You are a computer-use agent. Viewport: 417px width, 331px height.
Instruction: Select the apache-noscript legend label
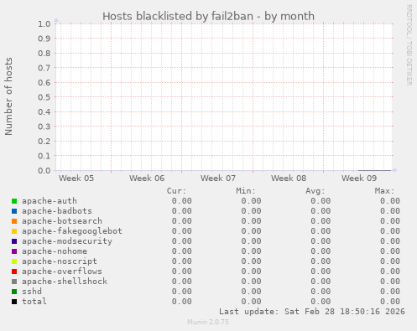60,261
